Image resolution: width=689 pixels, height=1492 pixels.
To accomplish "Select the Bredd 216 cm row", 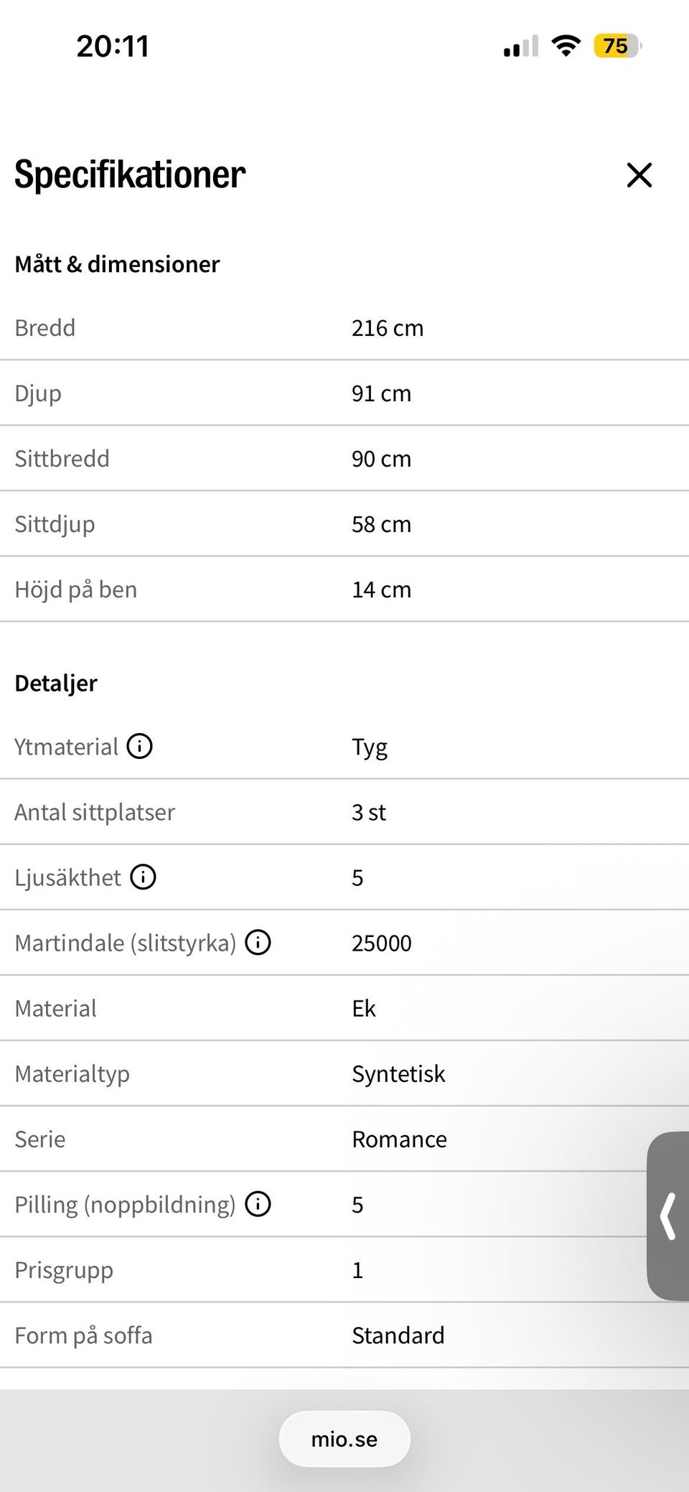I will 344,328.
